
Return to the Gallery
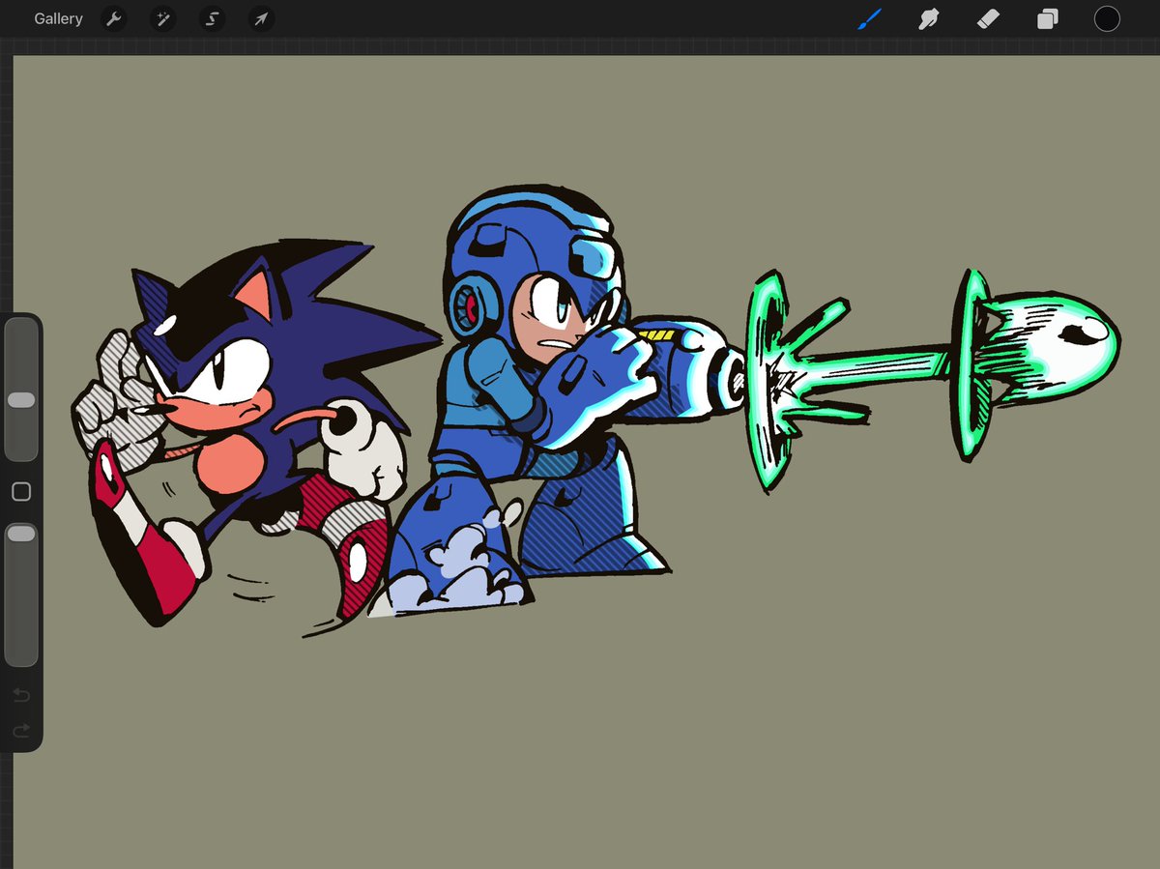tap(58, 19)
